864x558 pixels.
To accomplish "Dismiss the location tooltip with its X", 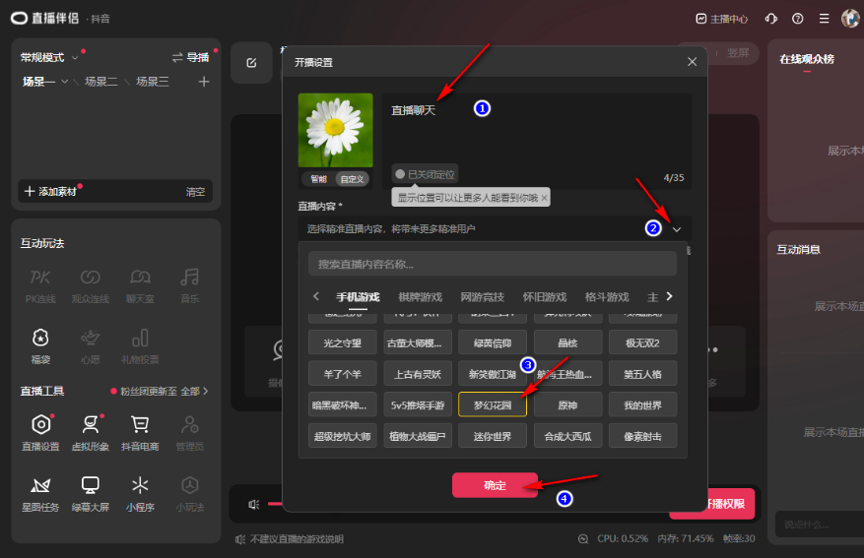I will 544,198.
